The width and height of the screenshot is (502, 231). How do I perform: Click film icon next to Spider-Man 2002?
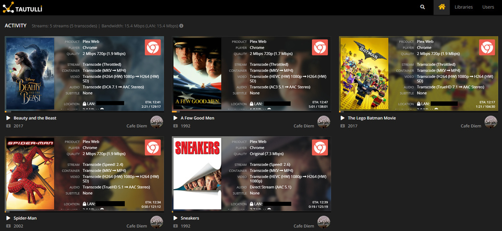pos(8,226)
